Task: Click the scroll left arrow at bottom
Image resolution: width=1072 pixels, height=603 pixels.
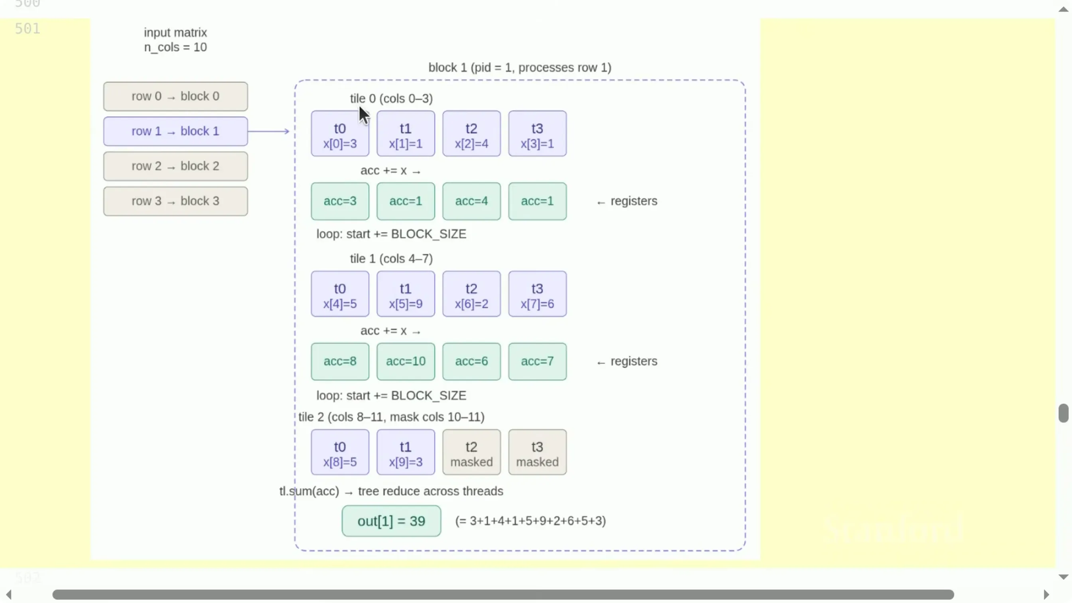Action: [8, 594]
